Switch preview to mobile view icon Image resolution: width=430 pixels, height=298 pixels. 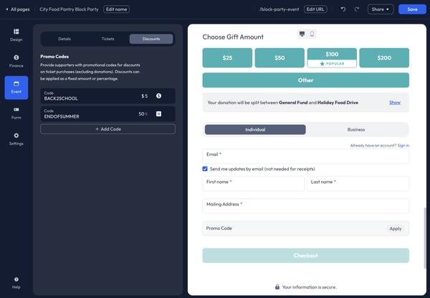(312, 34)
